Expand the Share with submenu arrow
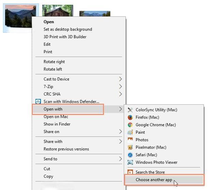Viewport: 209px width, 190px height. (120, 142)
